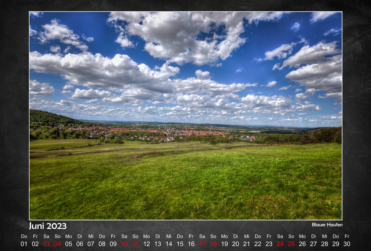This screenshot has width=371, height=251.
Task: Choose date 15 in the calendar row
Action: pyautogui.click(x=180, y=244)
